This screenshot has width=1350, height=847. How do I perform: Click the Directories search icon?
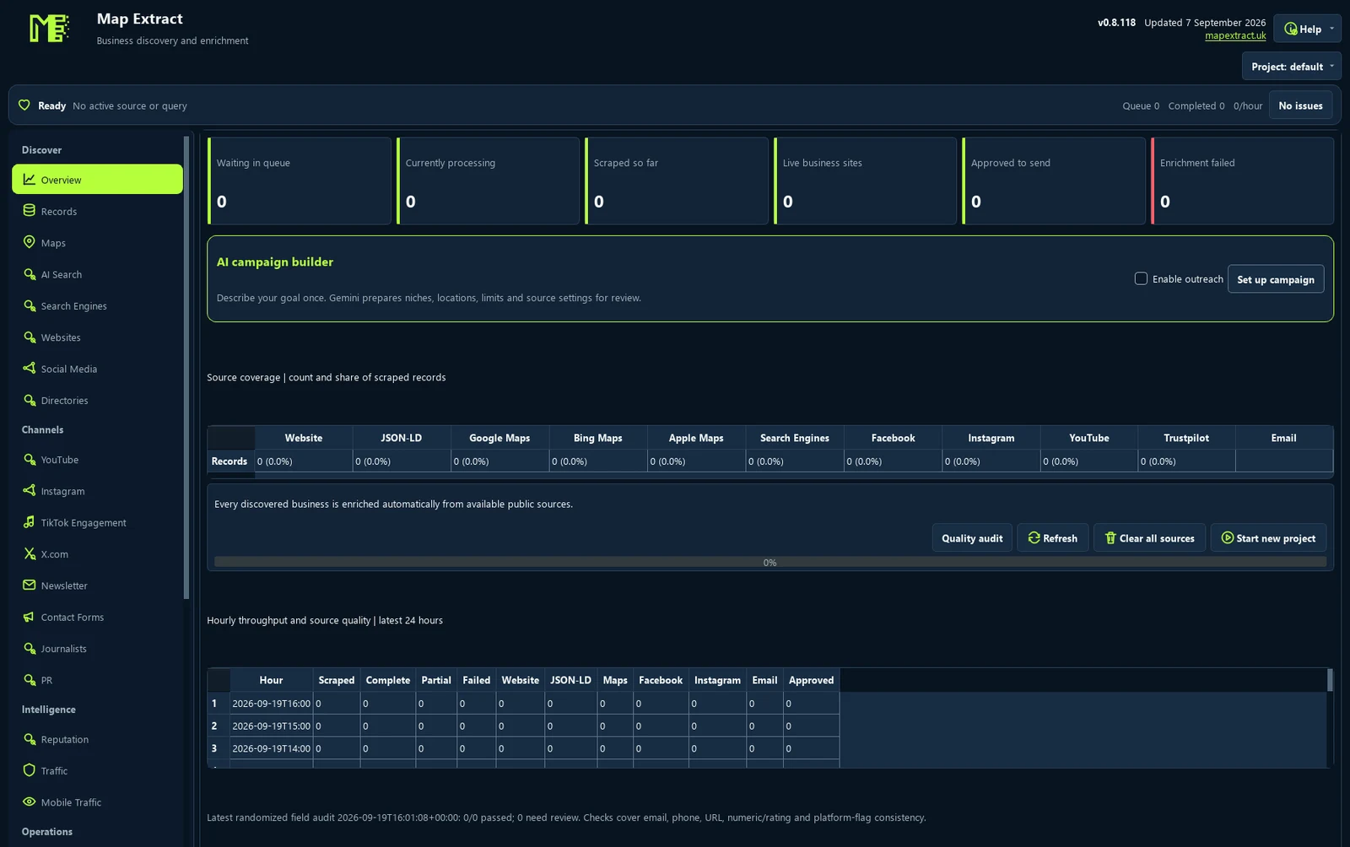pos(29,400)
